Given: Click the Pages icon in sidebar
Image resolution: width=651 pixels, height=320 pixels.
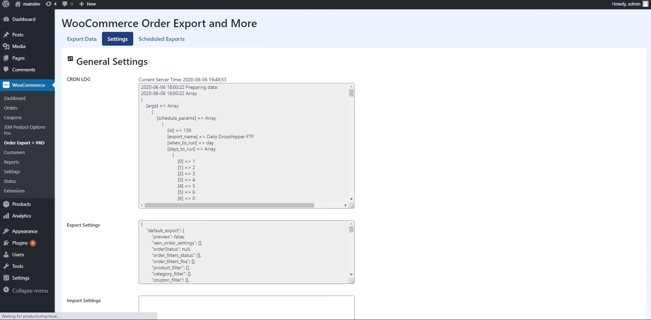Looking at the screenshot, I should point(6,58).
